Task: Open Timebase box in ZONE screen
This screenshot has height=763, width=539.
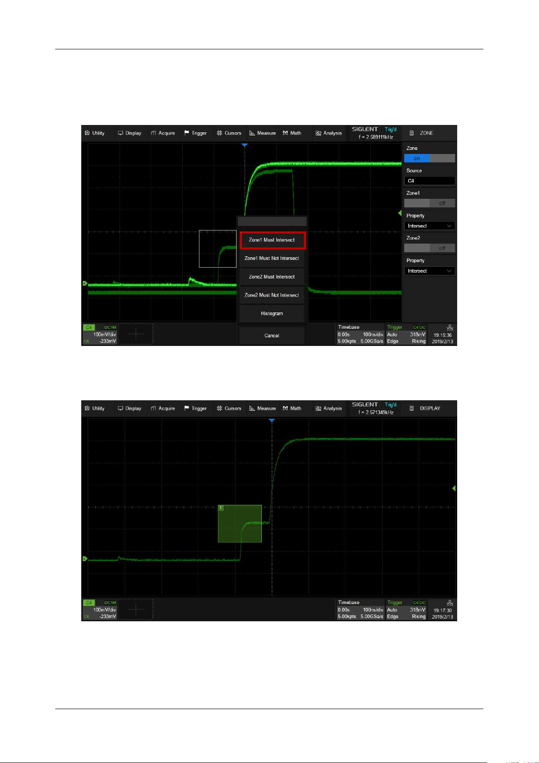Action: point(360,334)
